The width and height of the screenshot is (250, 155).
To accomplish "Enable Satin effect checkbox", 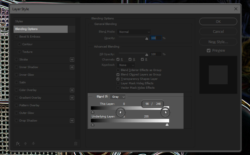I will point(16,82).
